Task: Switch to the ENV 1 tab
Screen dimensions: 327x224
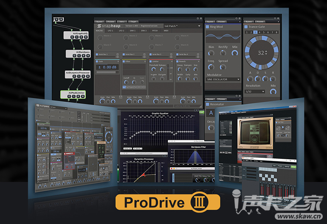Action: coord(132,30)
